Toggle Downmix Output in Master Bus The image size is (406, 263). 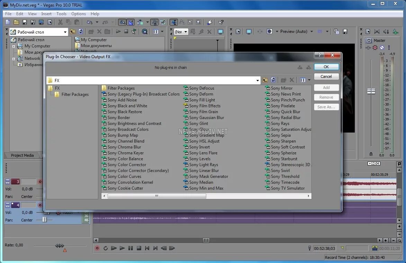tap(377, 31)
